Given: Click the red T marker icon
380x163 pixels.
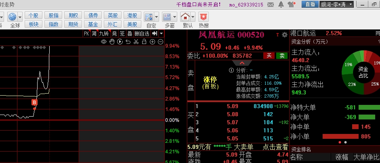Looking at the screenshot, I should [x=278, y=35].
